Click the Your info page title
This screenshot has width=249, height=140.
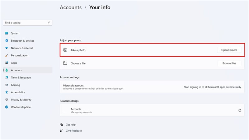click(x=100, y=7)
